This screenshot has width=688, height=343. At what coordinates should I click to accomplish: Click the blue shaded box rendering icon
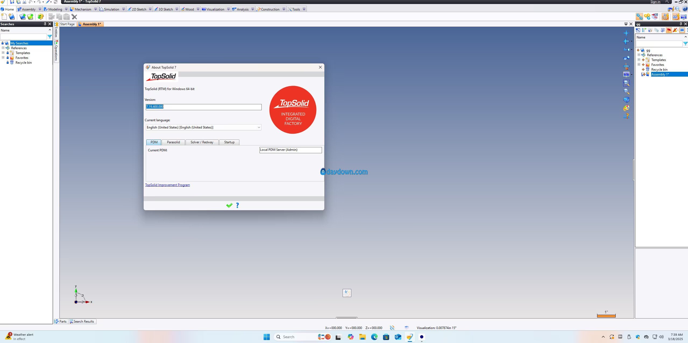pos(626,100)
